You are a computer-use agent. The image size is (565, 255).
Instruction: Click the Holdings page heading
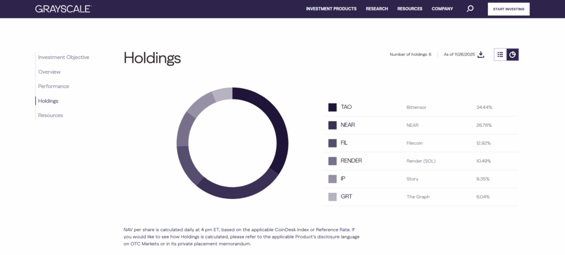[152, 58]
